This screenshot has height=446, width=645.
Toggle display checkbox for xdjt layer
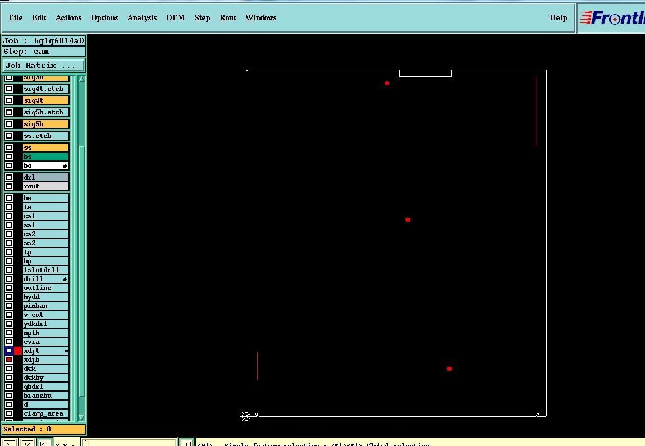pyautogui.click(x=8, y=351)
